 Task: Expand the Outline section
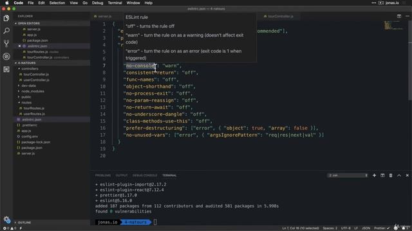(x=24, y=223)
